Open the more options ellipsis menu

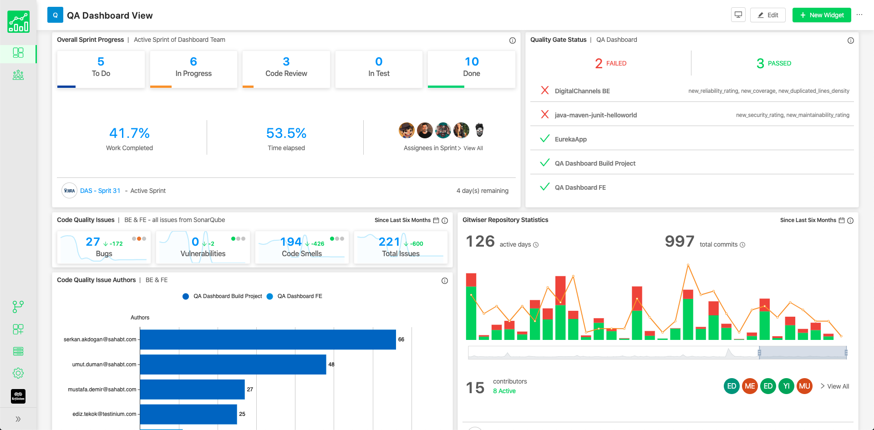(859, 15)
